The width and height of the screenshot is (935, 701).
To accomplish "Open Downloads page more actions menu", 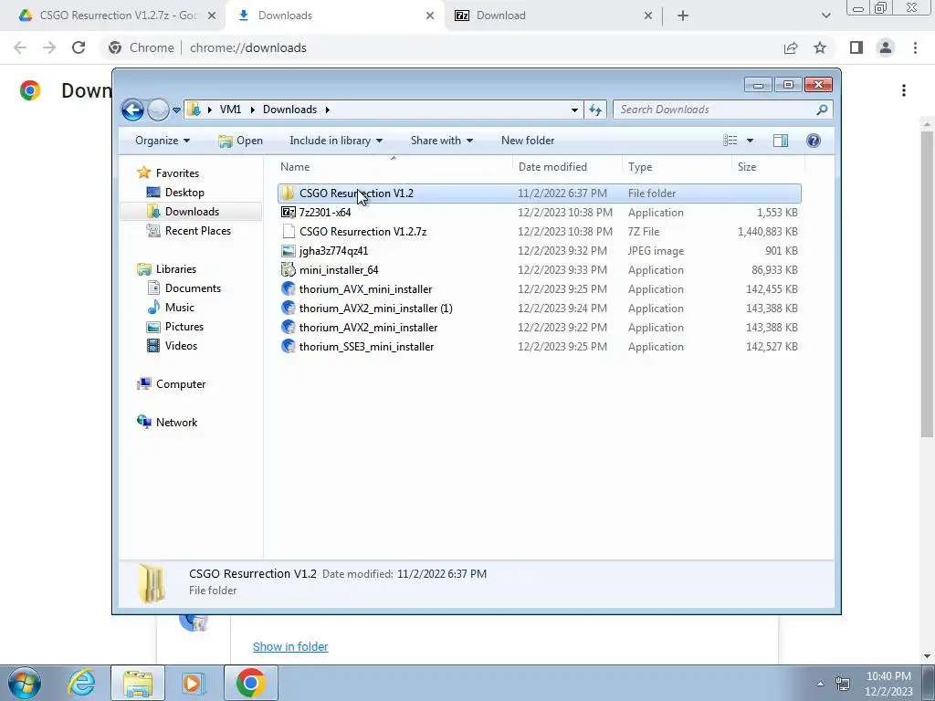I will 904,90.
